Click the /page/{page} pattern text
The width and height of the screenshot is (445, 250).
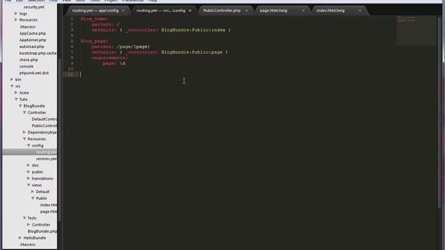pyautogui.click(x=133, y=47)
